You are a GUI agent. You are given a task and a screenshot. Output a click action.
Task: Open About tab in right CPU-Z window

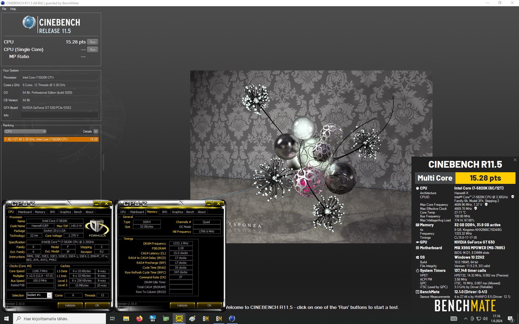tap(202, 212)
